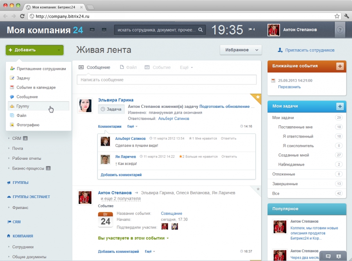Image resolution: width=352 pixels, height=261 pixels.
Task: Click the Написать сообщение input field
Action: pyautogui.click(x=167, y=80)
